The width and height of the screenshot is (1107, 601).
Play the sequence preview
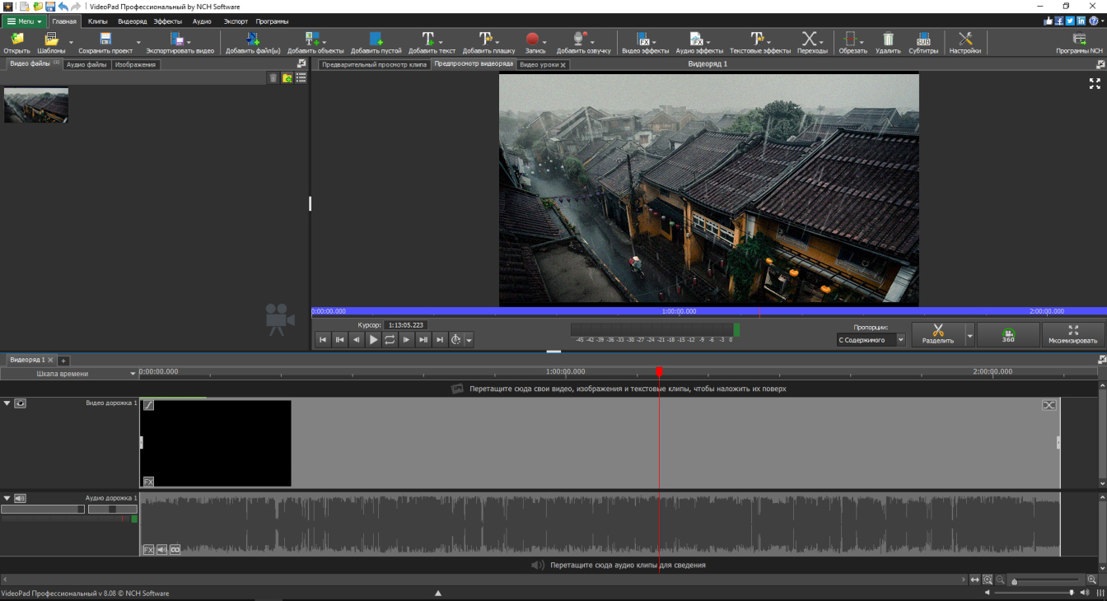(x=373, y=339)
